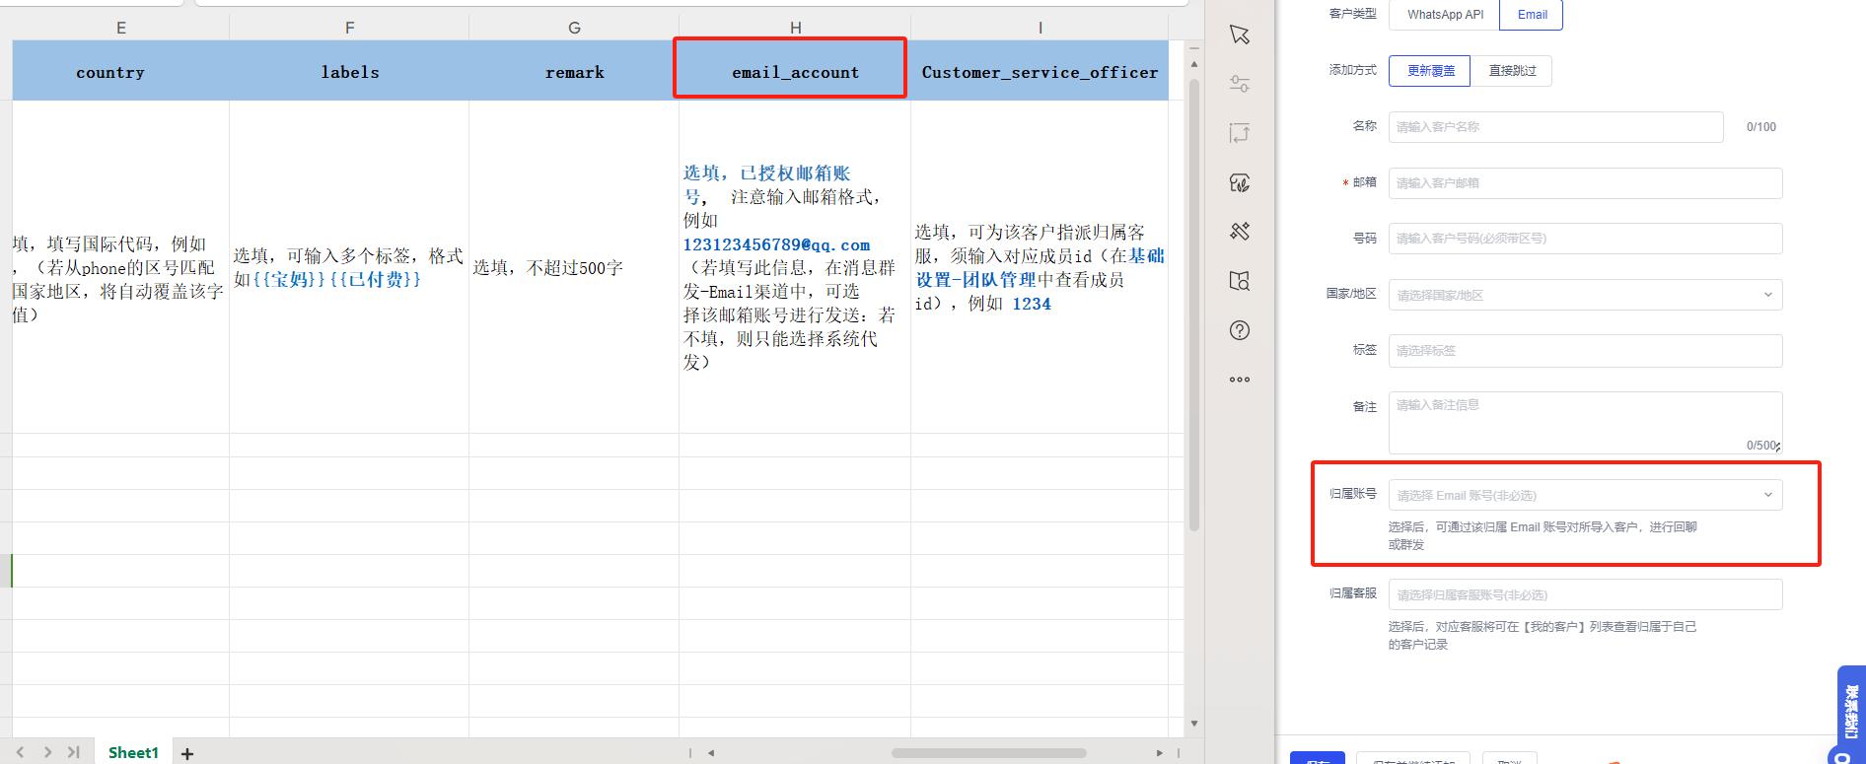Open the three-dot more options icon
Screen dimensions: 1866x764
point(1240,380)
